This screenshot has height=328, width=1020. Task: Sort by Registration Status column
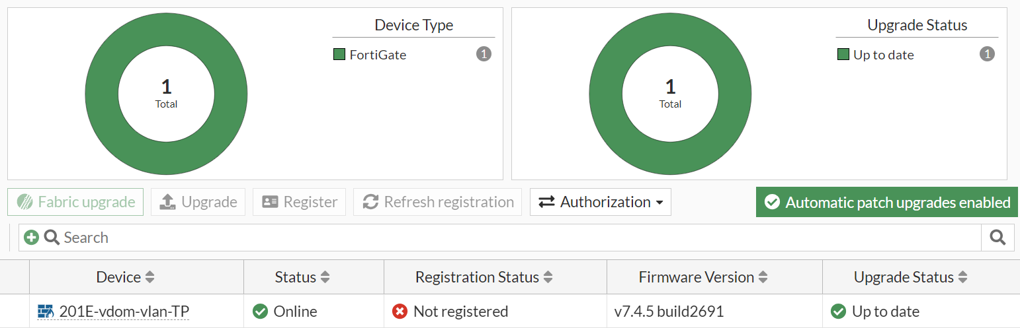pos(548,278)
